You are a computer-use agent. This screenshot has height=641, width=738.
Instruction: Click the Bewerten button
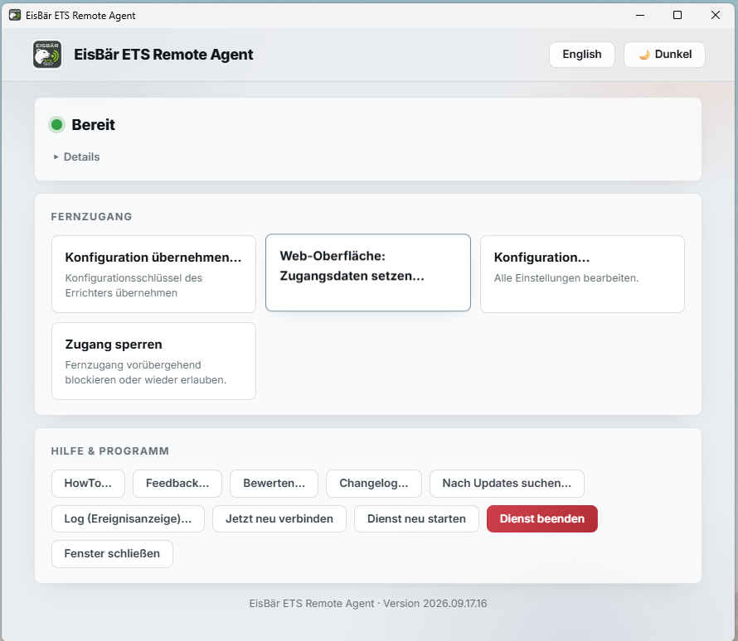coord(274,483)
